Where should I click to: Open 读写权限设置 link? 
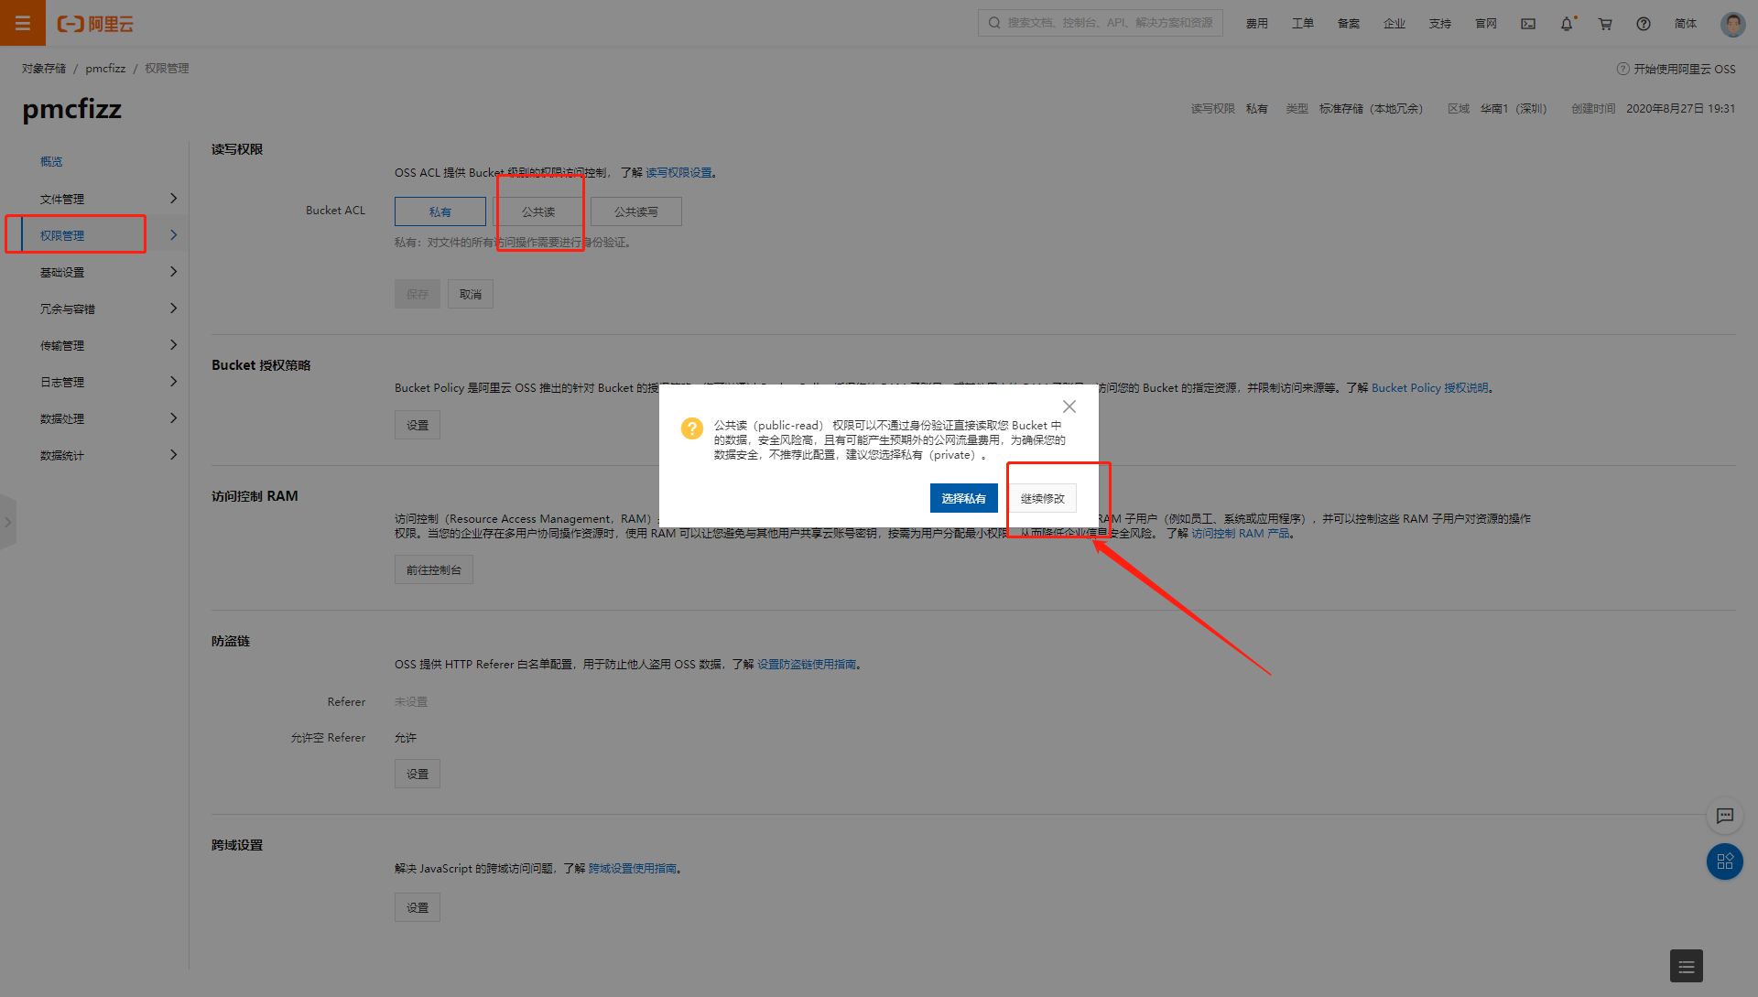coord(678,172)
